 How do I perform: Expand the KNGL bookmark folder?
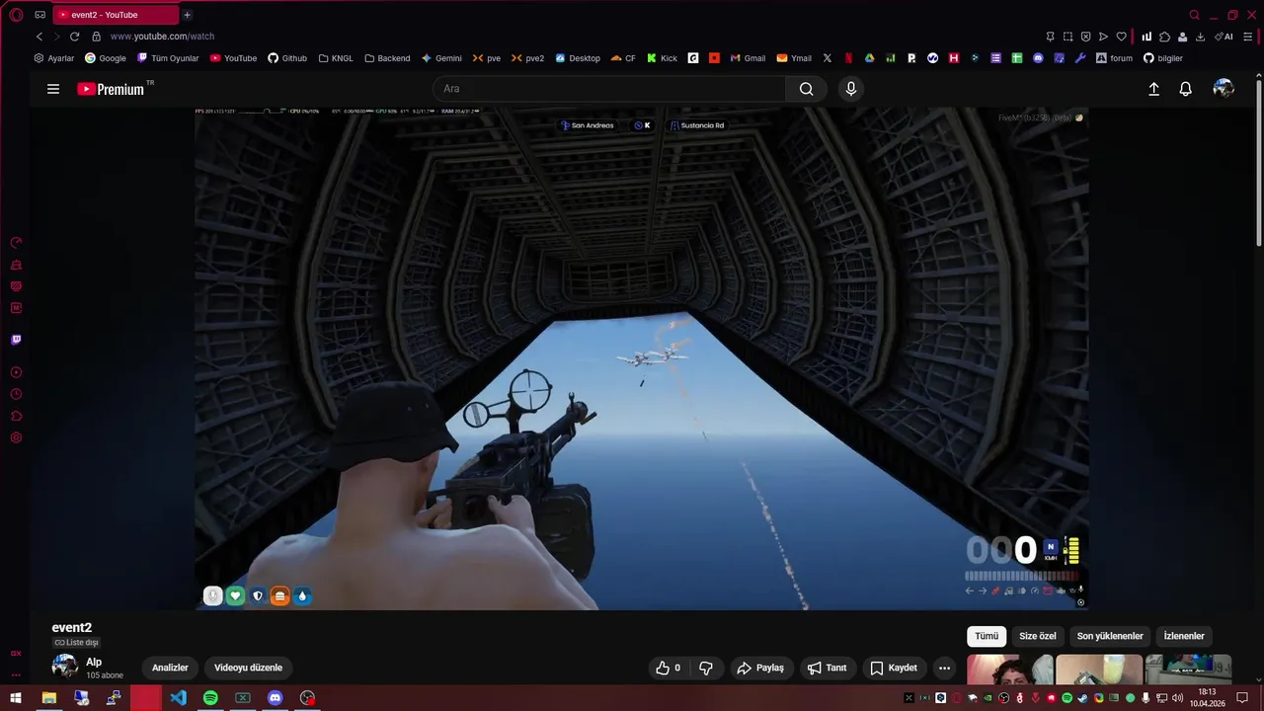[336, 58]
